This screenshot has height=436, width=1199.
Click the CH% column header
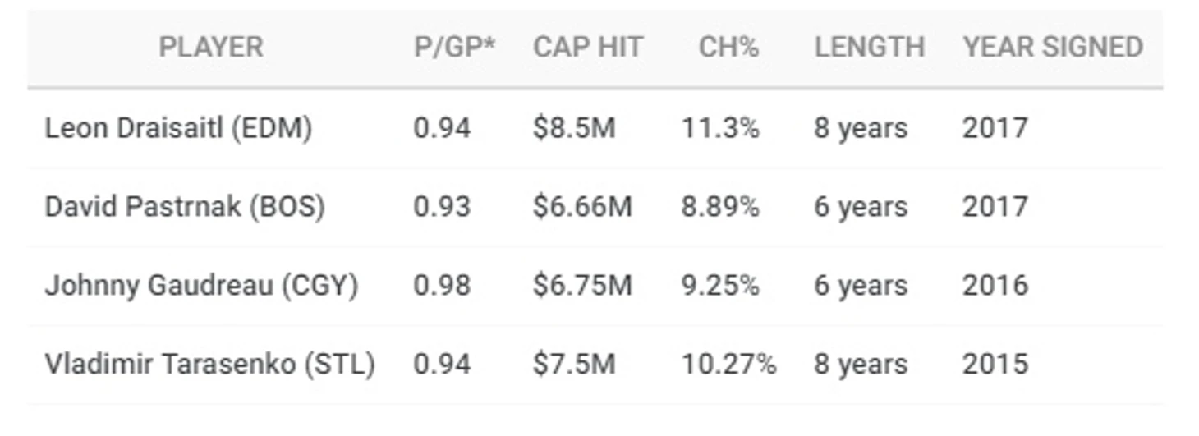click(x=728, y=47)
